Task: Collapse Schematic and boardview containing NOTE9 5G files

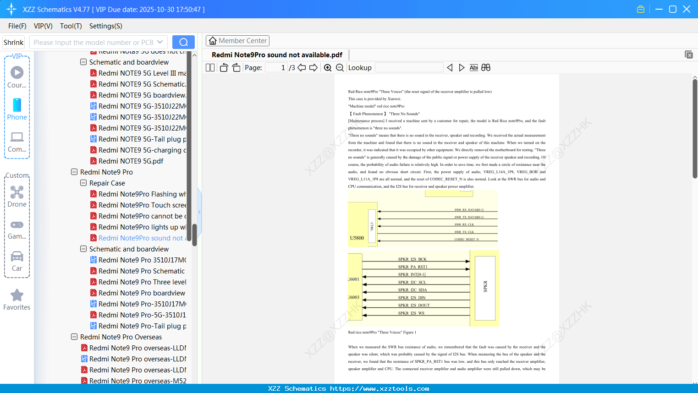Action: tap(83, 62)
